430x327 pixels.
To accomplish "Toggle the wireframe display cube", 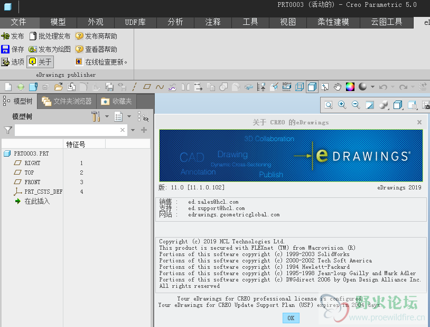I will tap(300, 87).
